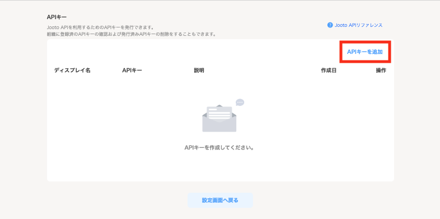
Task: Click the 作成日 column header
Action: 329,70
